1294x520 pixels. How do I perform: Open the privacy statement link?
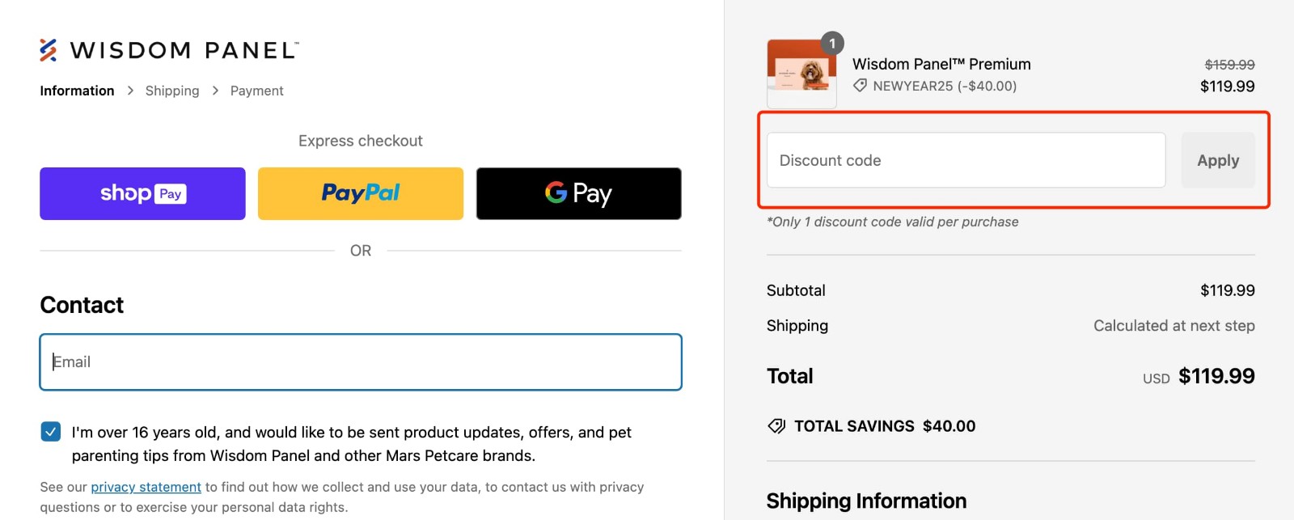click(146, 487)
